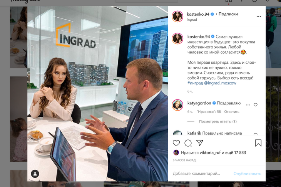Screen dimensions: 281x187
Task: Click Ответить under katyagordon's comment
Action: coord(232,112)
